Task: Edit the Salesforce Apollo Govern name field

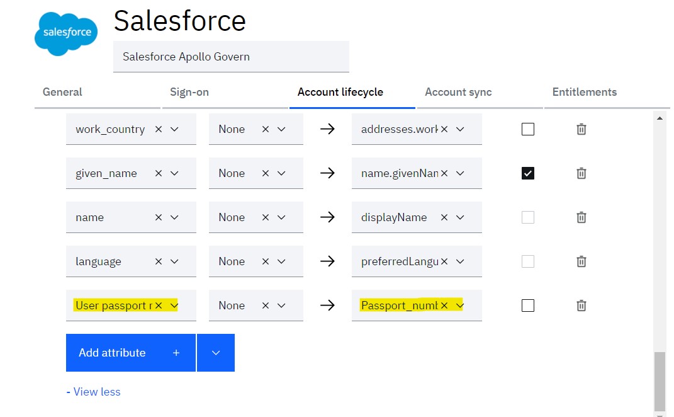Action: (x=231, y=57)
